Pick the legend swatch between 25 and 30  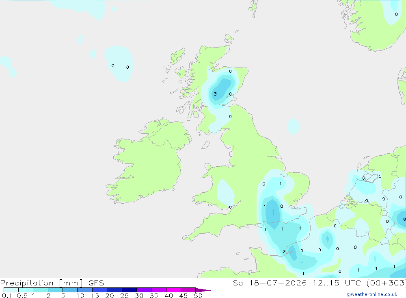point(129,290)
